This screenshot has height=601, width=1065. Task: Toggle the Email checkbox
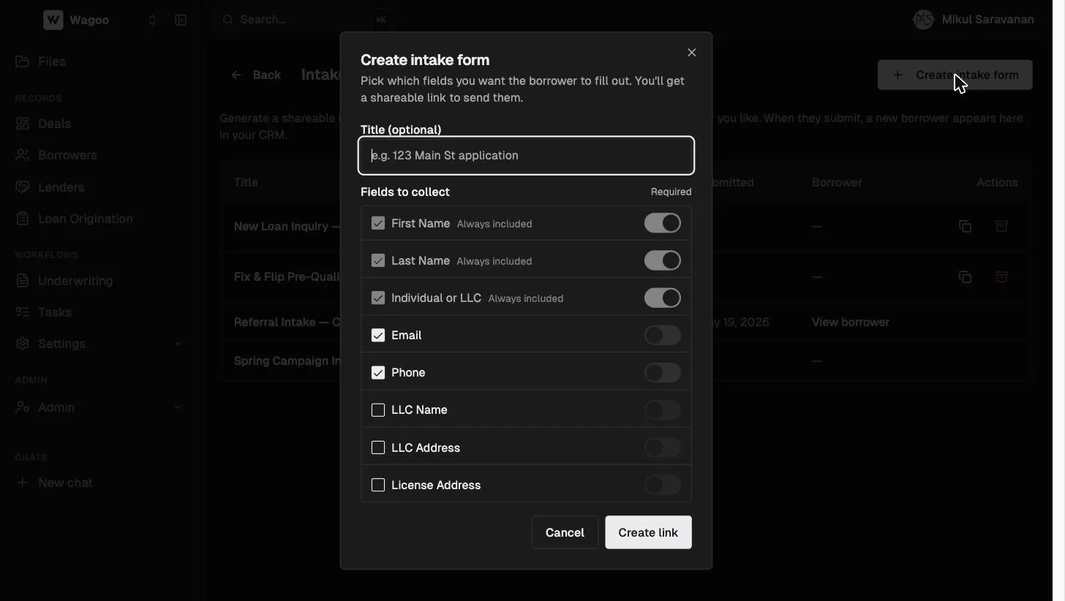(377, 335)
